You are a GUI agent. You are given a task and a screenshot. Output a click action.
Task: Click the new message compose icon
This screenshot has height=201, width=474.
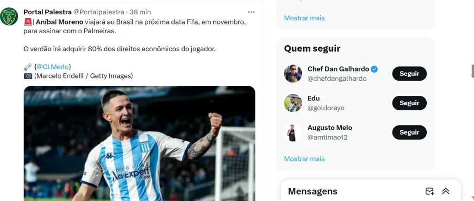tap(429, 191)
